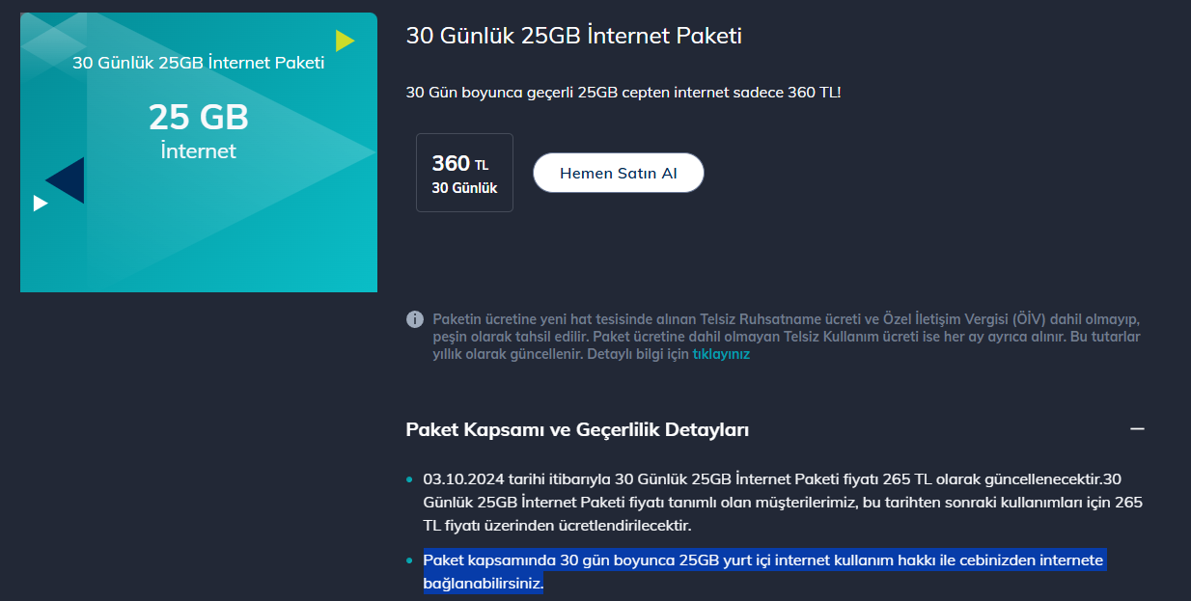The width and height of the screenshot is (1191, 601).
Task: Open the tıklayınız detailed info link
Action: [721, 354]
